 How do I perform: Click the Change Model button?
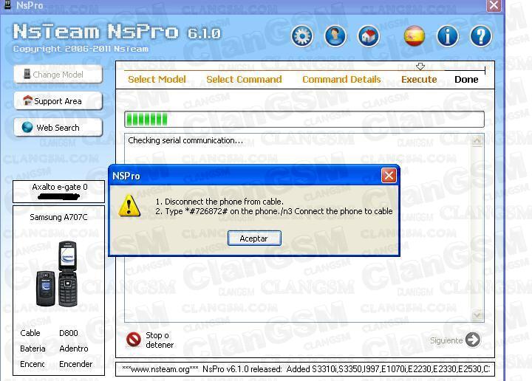click(x=58, y=75)
